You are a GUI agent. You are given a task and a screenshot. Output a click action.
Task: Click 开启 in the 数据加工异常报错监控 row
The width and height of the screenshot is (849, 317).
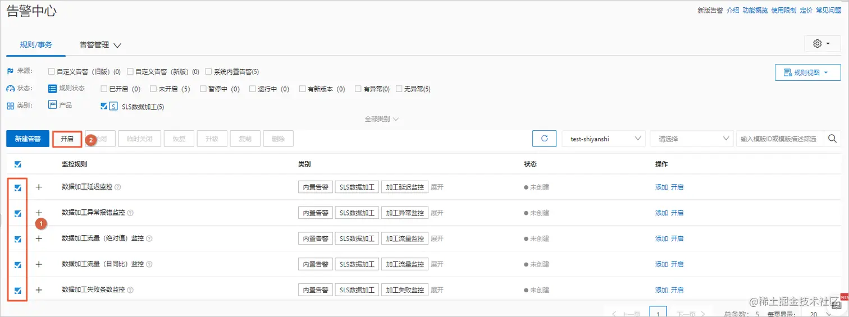coord(677,213)
